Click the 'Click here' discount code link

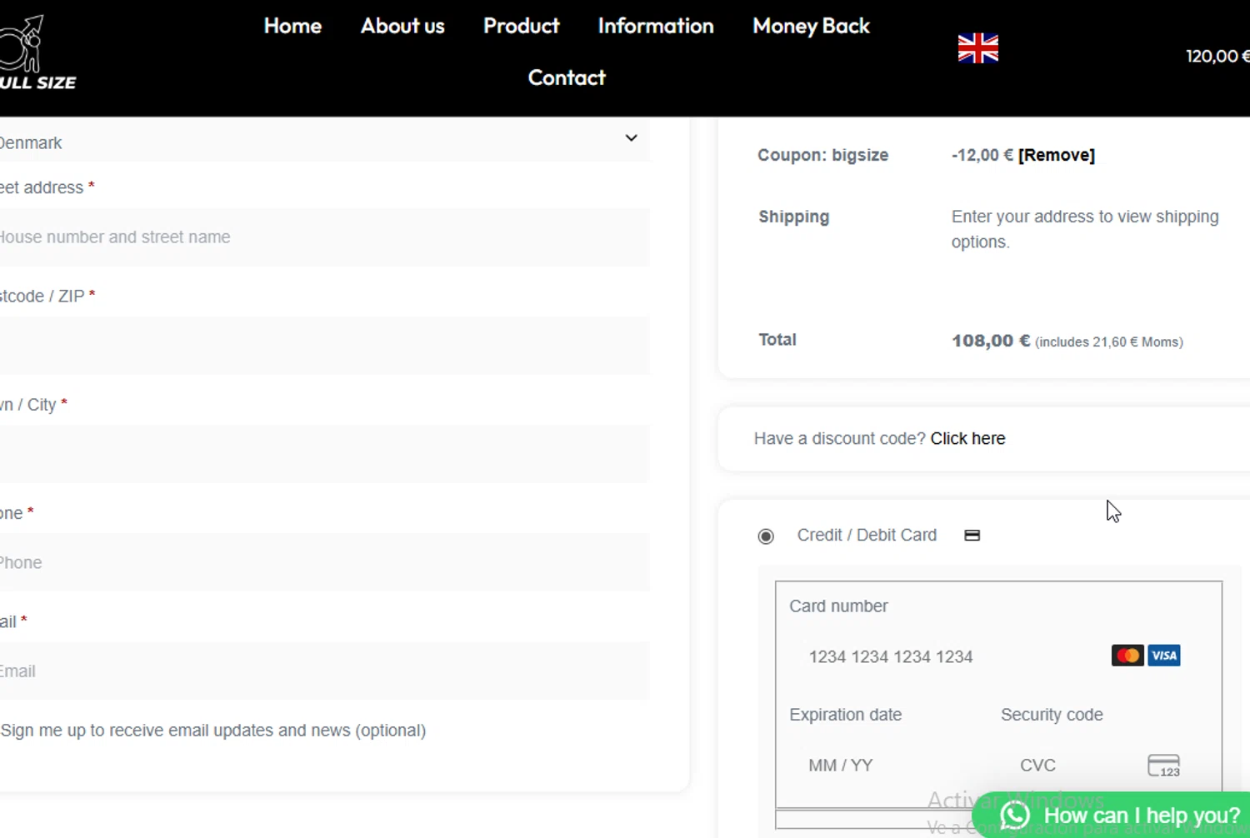pos(967,438)
